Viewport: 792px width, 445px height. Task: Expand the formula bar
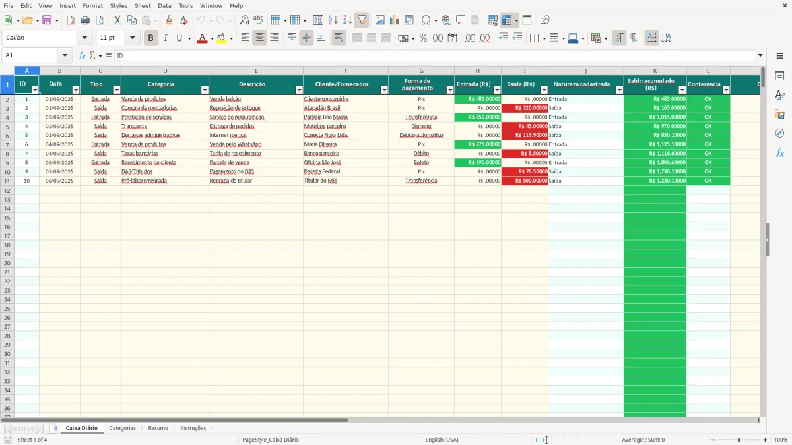click(x=760, y=56)
